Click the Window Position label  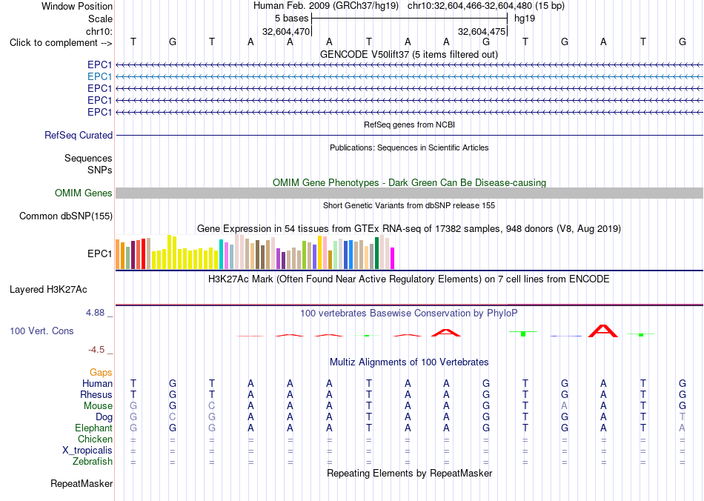(x=77, y=6)
